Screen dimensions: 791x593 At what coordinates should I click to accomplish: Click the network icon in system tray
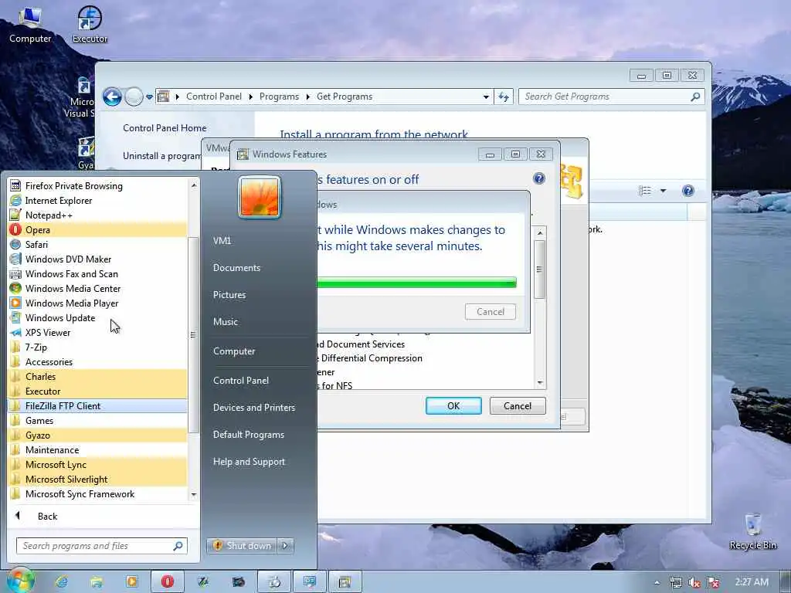pos(675,582)
